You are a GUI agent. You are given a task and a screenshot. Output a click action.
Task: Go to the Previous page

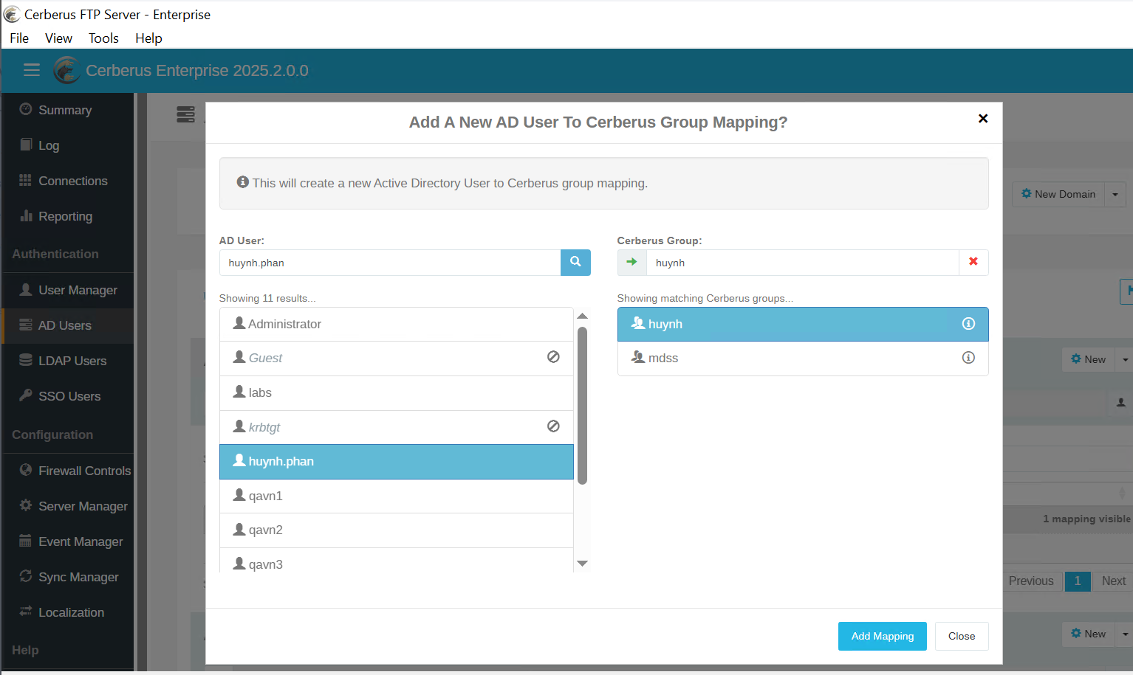(1031, 581)
